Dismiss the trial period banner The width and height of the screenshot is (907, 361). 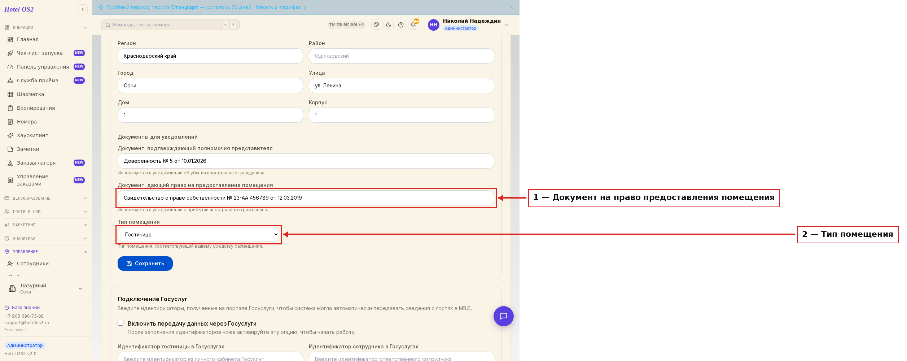click(x=511, y=7)
